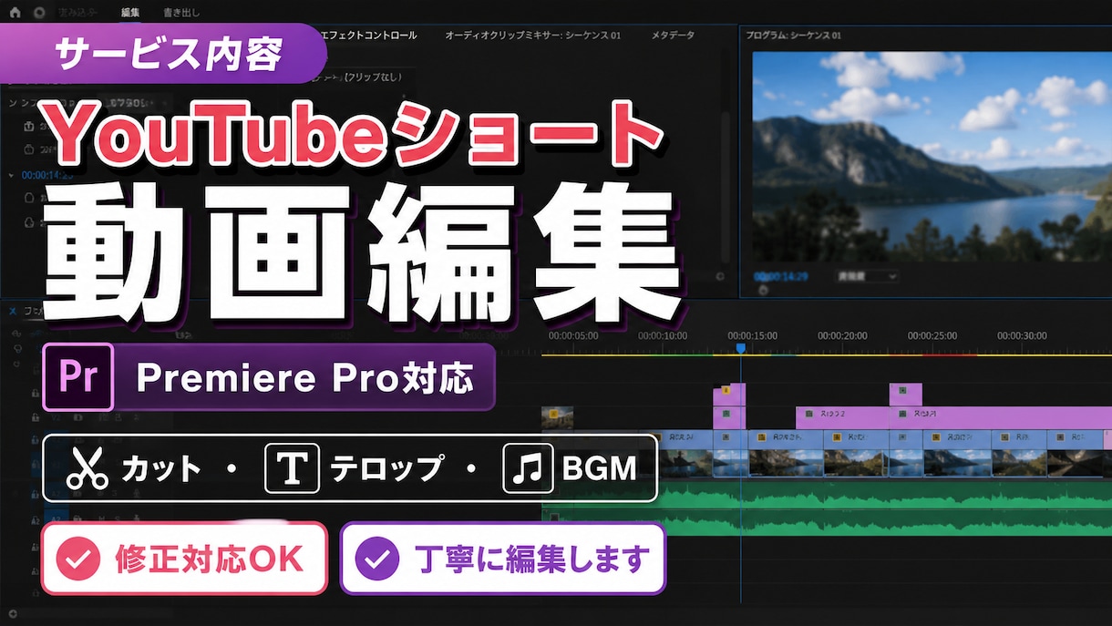Click the 丁寧に編集します badge
1112x626 pixels.
pyautogui.click(x=503, y=558)
